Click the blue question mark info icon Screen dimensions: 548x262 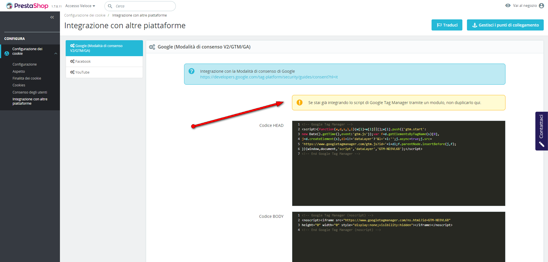coord(192,71)
